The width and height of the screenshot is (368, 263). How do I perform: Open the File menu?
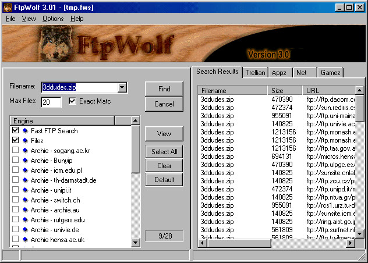pos(10,19)
